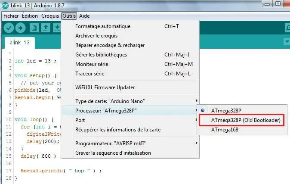290x184 pixels.
Task: Expand the Programmateur submenu
Action: tap(130, 143)
